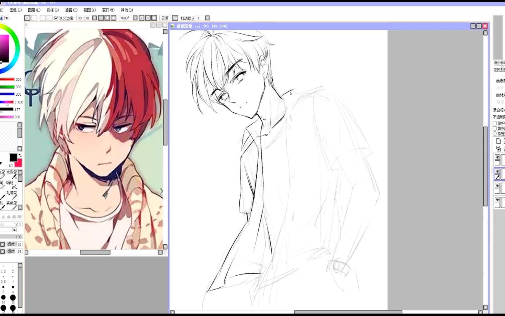
Task: Toggle the checkbox below the top layer eye
Action: pos(497,163)
